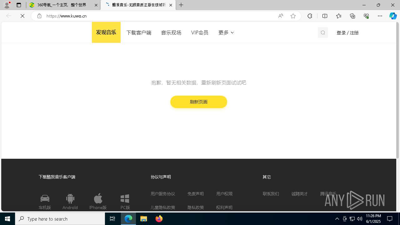Activate the Read aloud icon
Viewport: 400px width, 225px height.
point(281,16)
